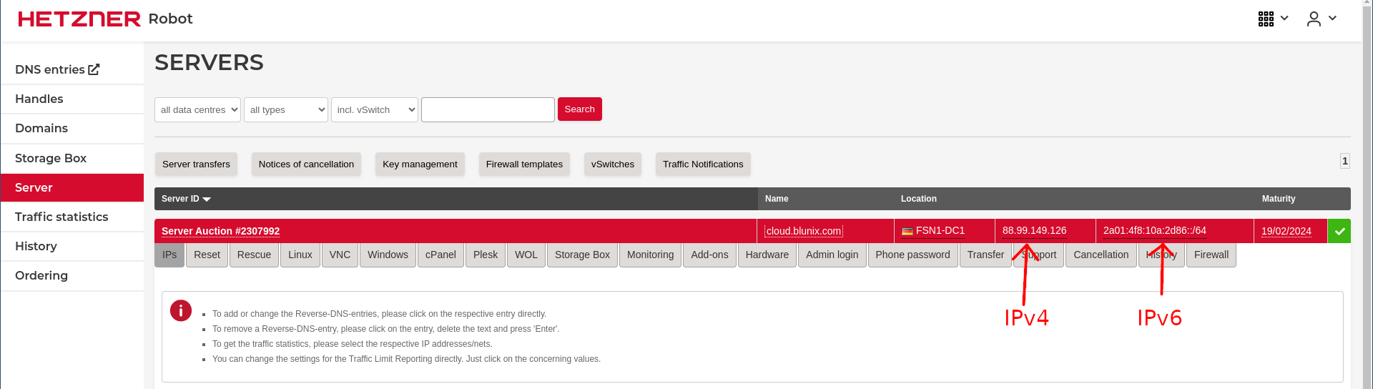Click the red info icon in the notice box

[x=181, y=310]
